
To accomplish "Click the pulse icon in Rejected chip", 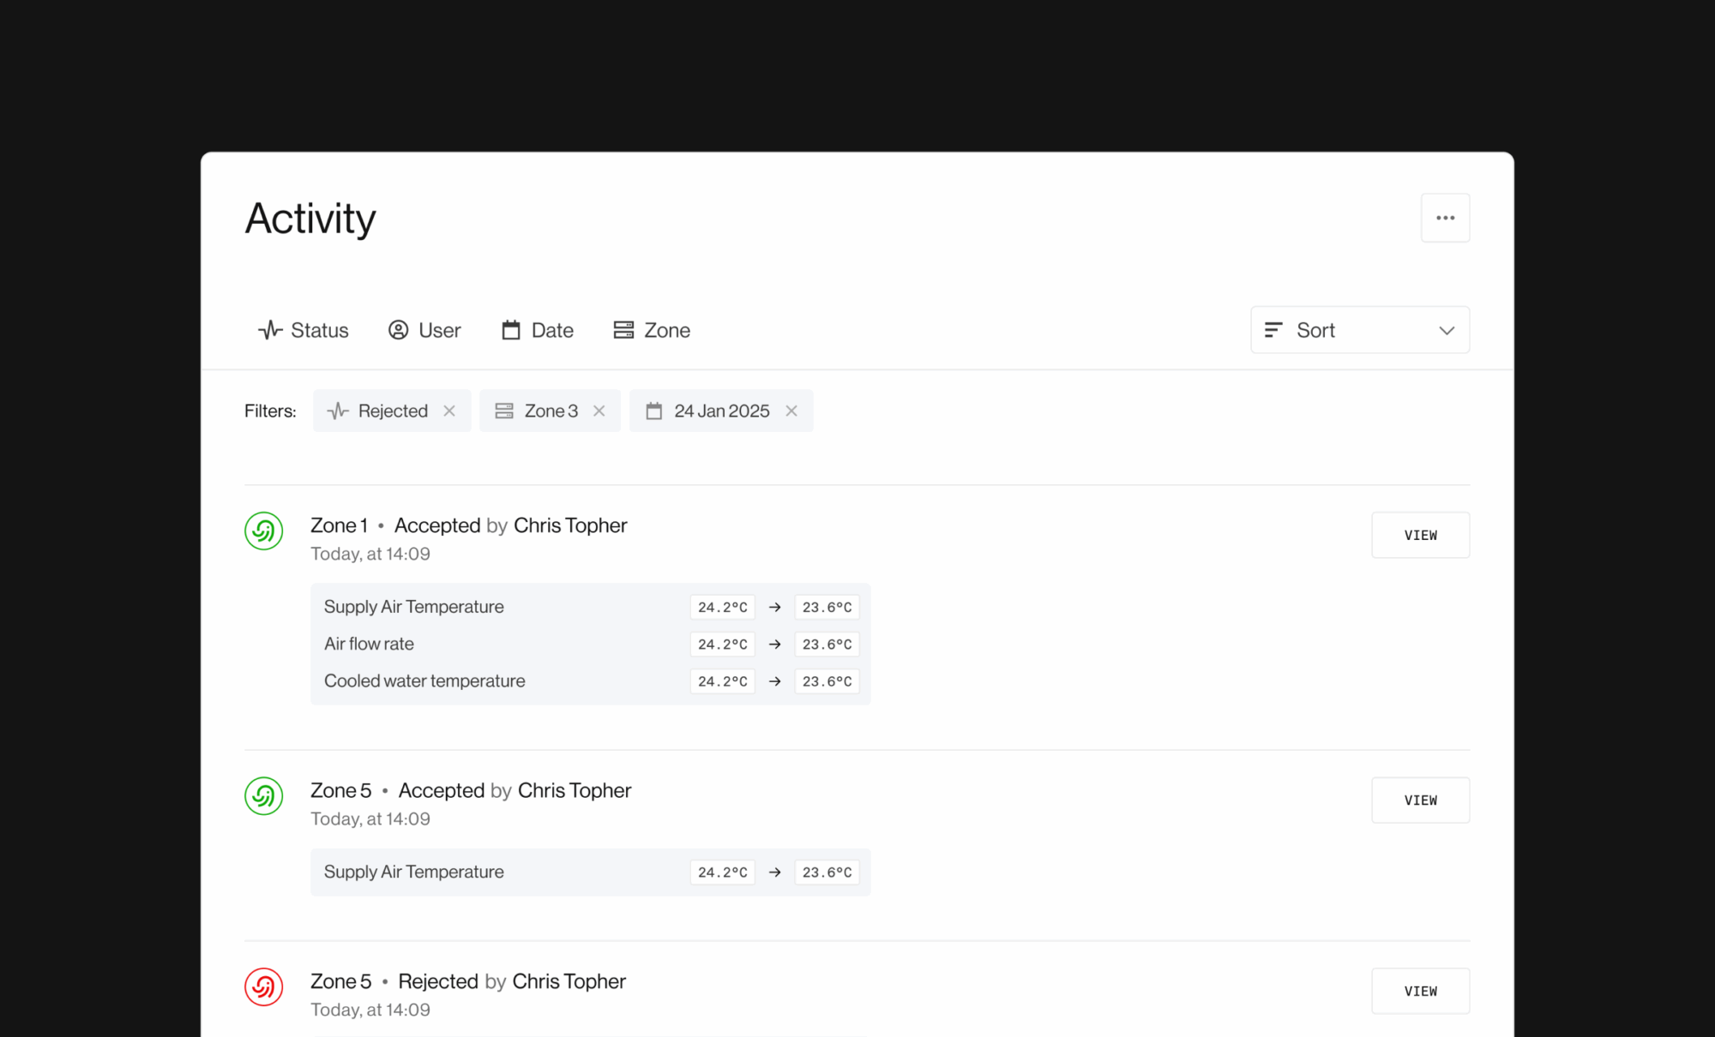I will tap(338, 411).
